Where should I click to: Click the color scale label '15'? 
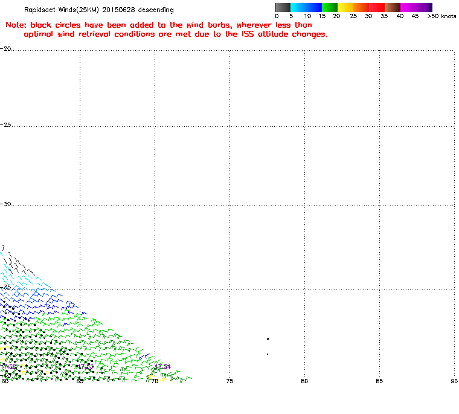[x=322, y=16]
